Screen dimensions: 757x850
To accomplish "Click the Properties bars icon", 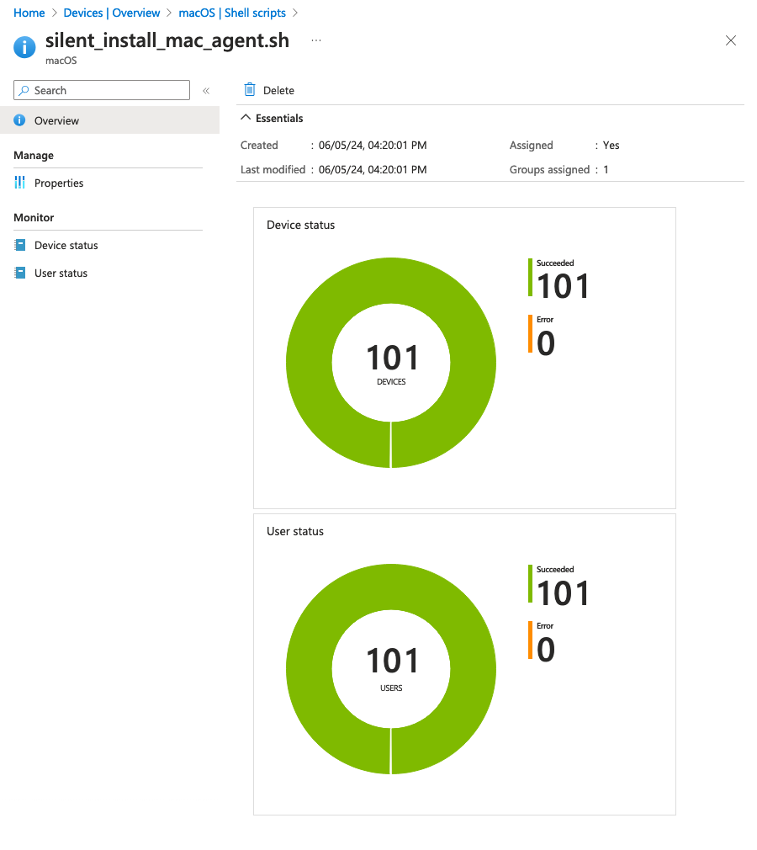I will [19, 183].
